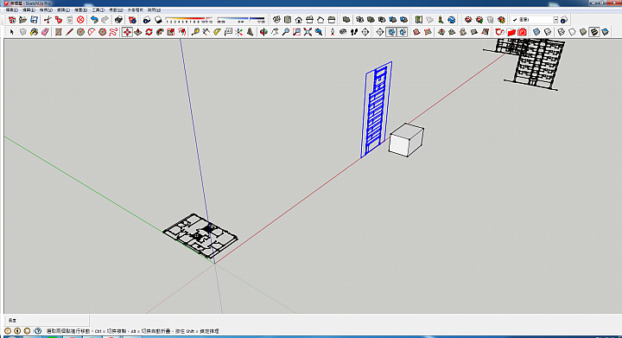
Task: Click the blue selected elevation drawing
Action: click(x=376, y=109)
